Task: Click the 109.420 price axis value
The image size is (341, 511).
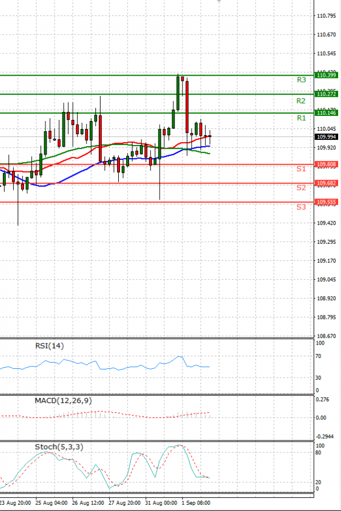Action: 326,223
